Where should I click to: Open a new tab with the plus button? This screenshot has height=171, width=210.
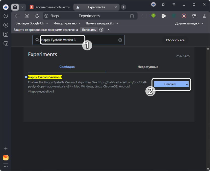click(x=124, y=7)
